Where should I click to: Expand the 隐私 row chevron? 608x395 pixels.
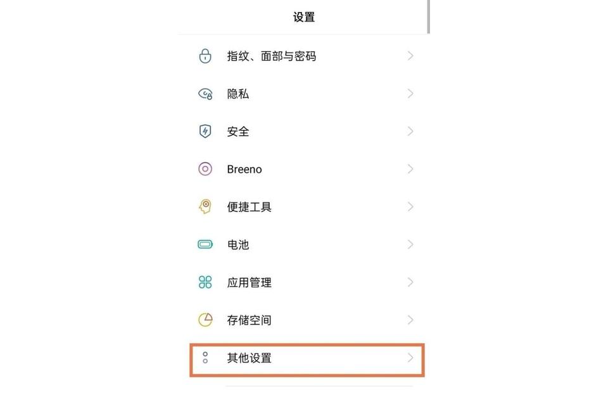410,94
